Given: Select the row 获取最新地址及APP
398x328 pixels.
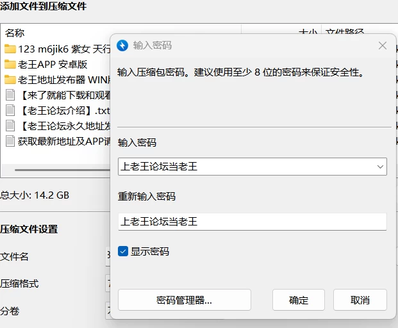Looking at the screenshot, I should [x=57, y=142].
